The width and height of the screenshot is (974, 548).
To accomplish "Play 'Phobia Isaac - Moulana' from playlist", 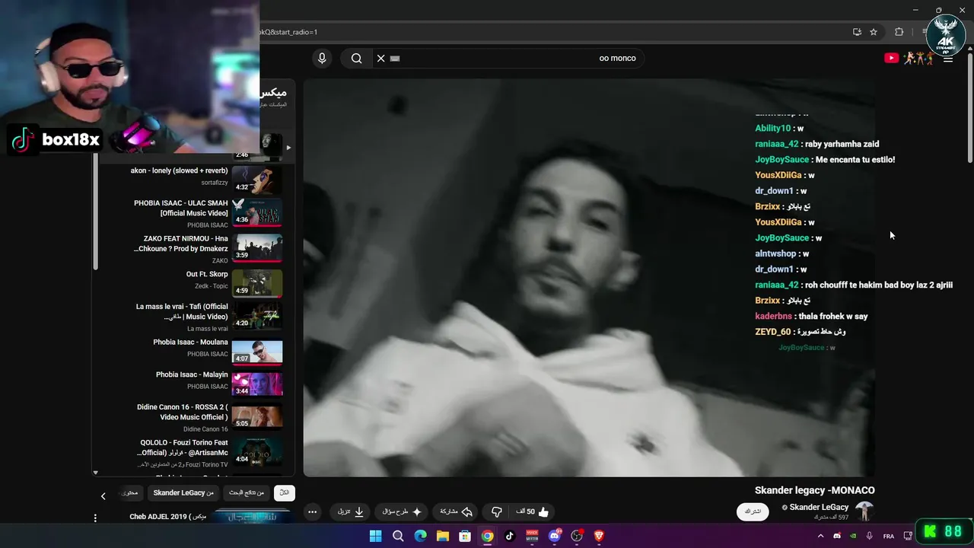I will pyautogui.click(x=190, y=342).
